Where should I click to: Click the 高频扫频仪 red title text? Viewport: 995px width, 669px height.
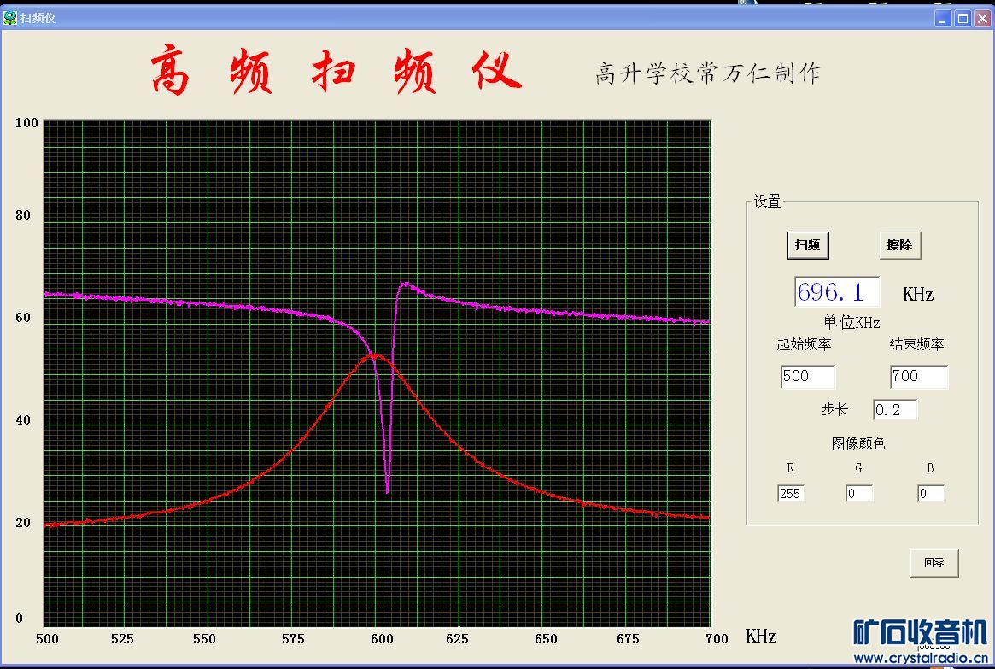pos(337,70)
